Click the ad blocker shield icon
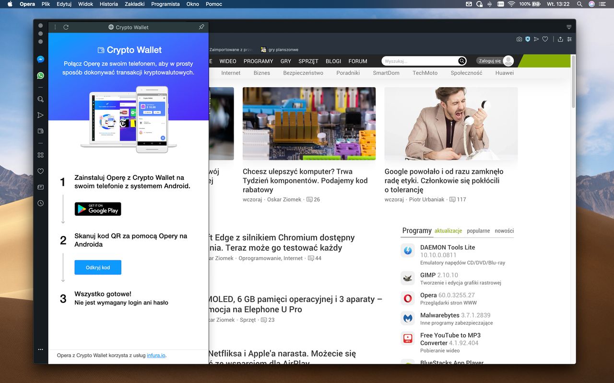The width and height of the screenshot is (614, 383). point(528,39)
